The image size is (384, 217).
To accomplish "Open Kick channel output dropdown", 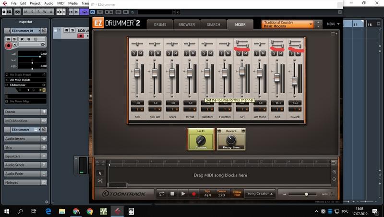I will (x=137, y=109).
